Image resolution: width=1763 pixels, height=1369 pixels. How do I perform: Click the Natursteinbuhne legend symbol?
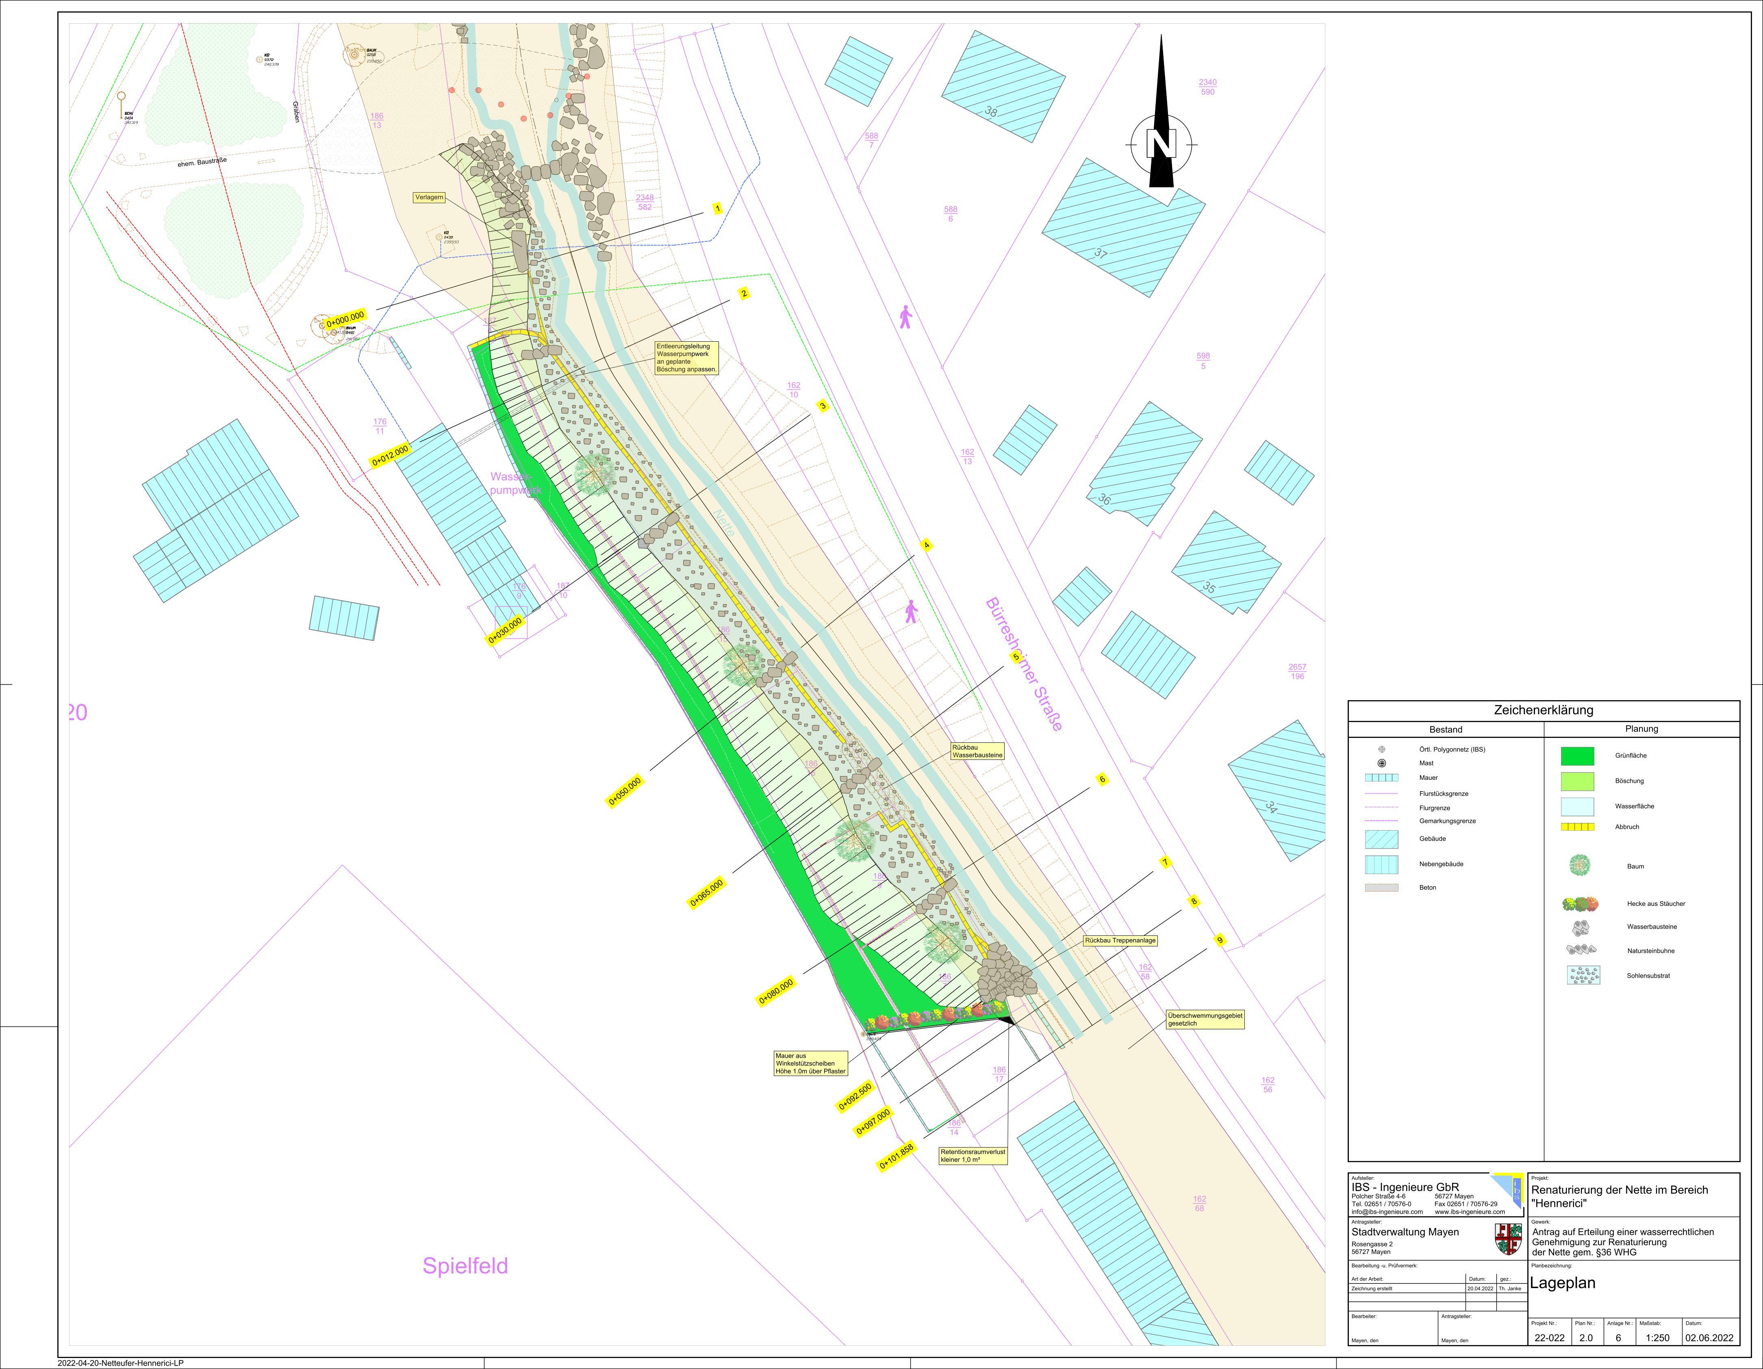(x=1581, y=950)
